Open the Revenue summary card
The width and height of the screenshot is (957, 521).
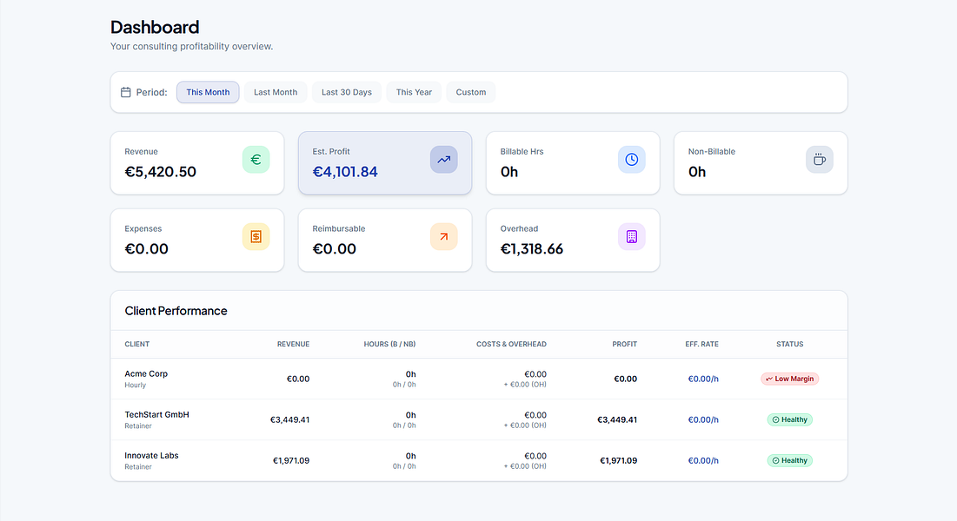(197, 163)
